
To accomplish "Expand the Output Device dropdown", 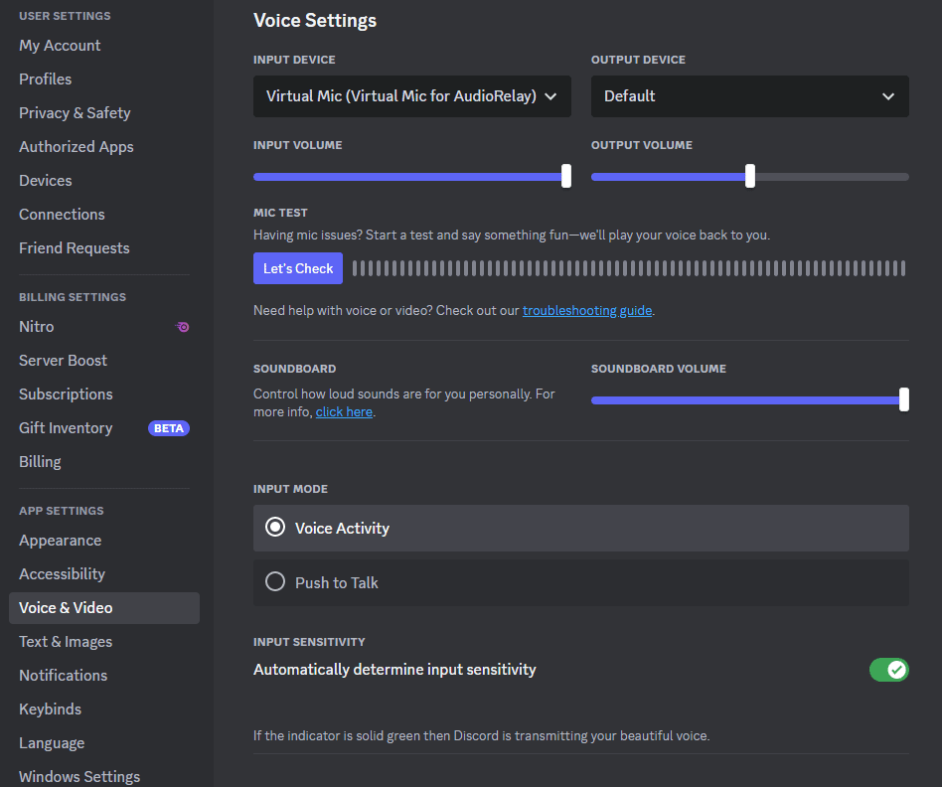I will coord(750,96).
